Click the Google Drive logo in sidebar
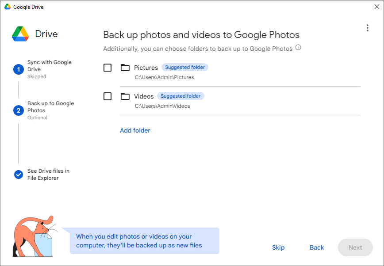This screenshot has height=266, width=384. coord(20,34)
